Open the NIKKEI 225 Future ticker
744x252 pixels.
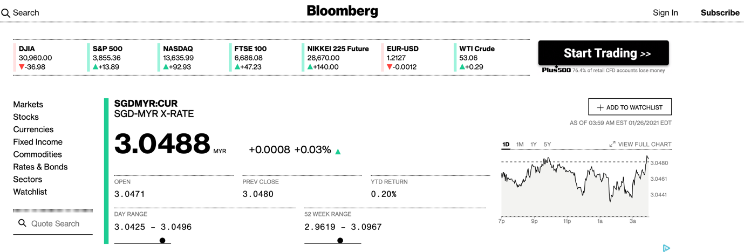coord(338,49)
